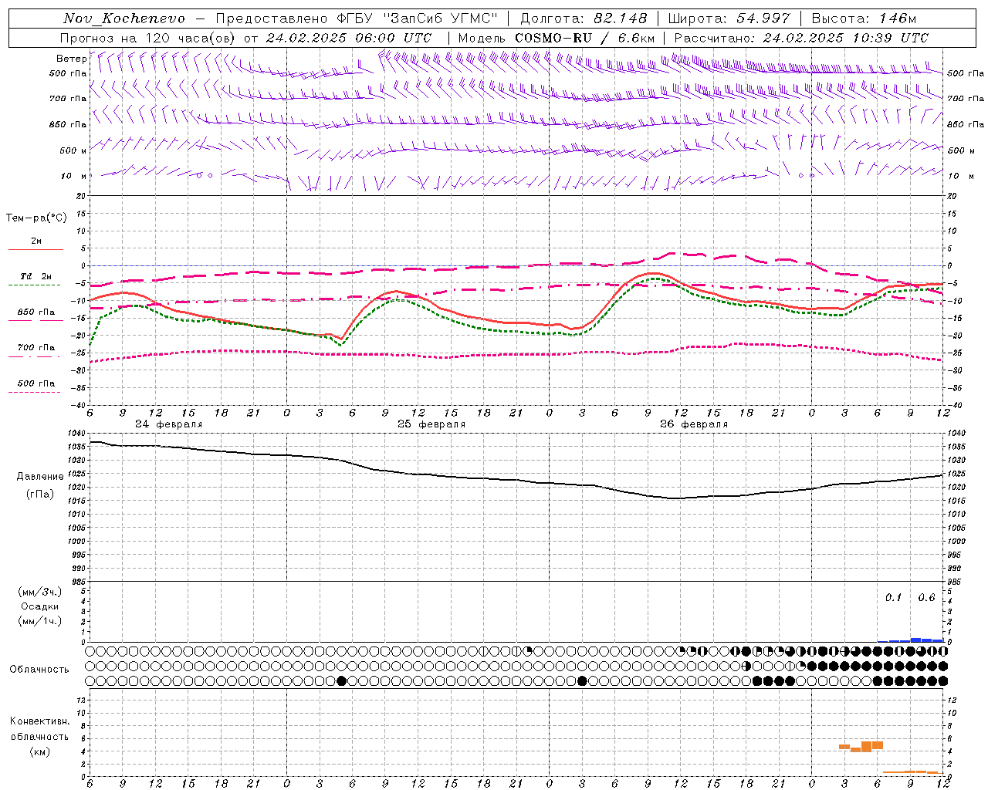Click the Облачность cloud cover label
The image size is (988, 790).
[x=39, y=669]
